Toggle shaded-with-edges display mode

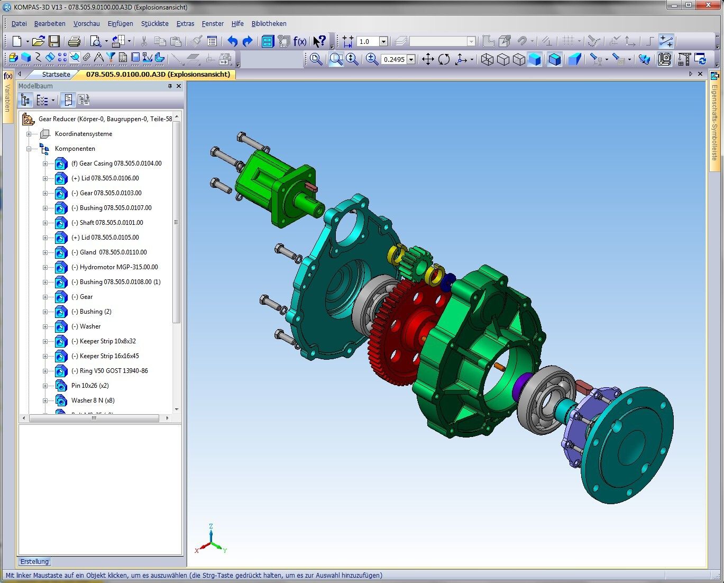(554, 59)
